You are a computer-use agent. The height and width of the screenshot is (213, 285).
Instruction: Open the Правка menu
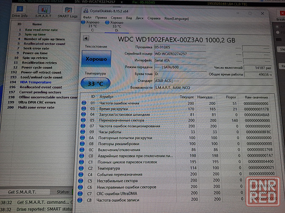(x=101, y=17)
